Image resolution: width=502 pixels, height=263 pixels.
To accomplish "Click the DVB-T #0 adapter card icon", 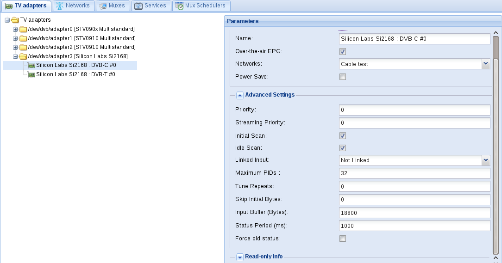I will [x=31, y=74].
